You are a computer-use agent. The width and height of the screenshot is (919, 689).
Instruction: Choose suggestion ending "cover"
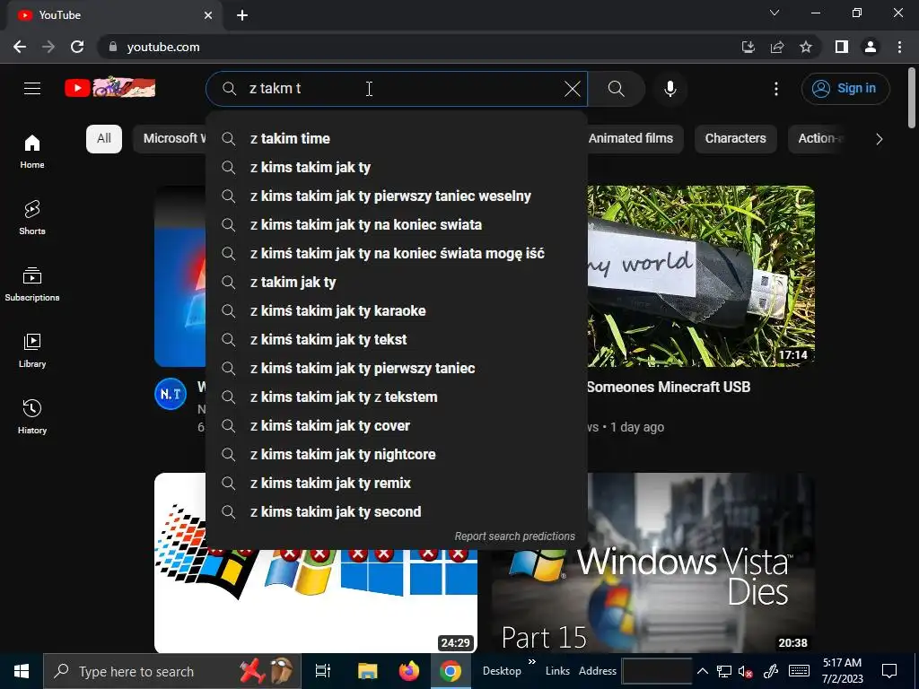click(396, 426)
